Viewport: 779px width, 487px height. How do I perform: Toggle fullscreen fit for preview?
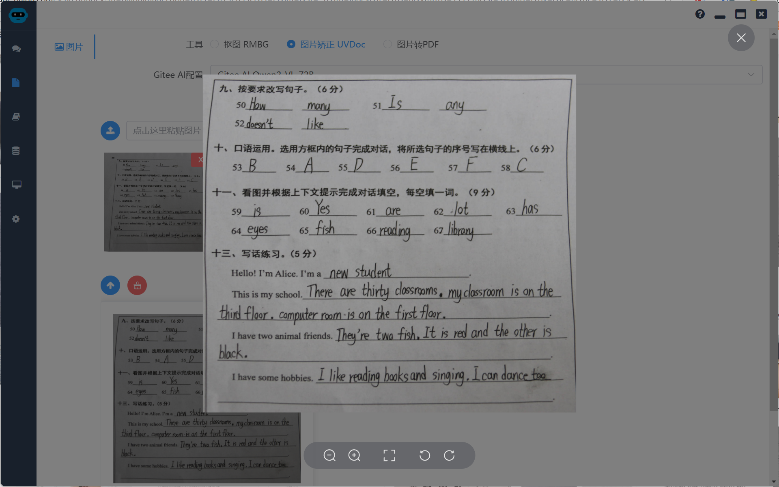tap(389, 455)
